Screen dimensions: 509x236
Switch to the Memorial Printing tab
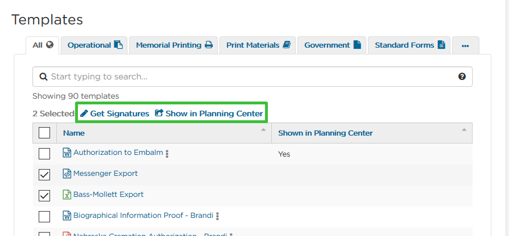pos(174,45)
